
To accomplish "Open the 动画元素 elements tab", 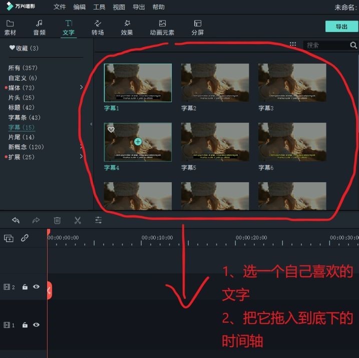I will point(162,28).
